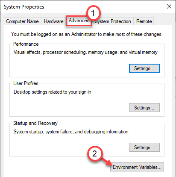Click the red arrow pointing at Environment Variables

click(108, 162)
